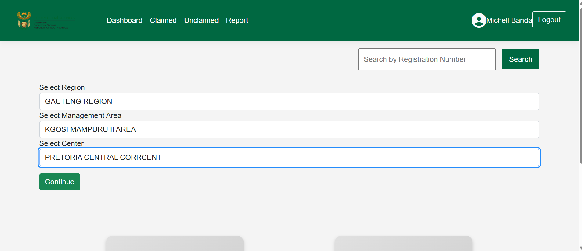Screen dimensions: 582x251
Task: Click the Michell Banda username
Action: (x=509, y=20)
